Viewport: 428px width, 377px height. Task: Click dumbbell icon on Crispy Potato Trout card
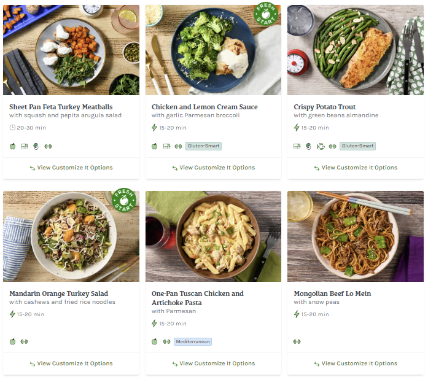332,146
